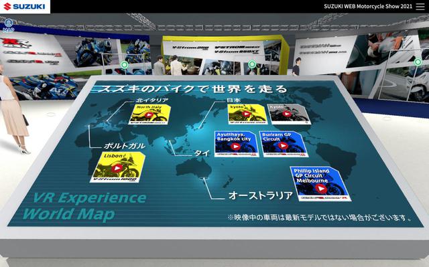Play the Ayutthaya, Bangkok city video
This screenshot has width=429, height=267.
[x=237, y=144]
